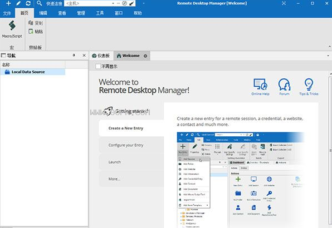Select the 管理 ribbon tab
Image resolution: width=332 pixels, height=228 pixels.
(81, 13)
